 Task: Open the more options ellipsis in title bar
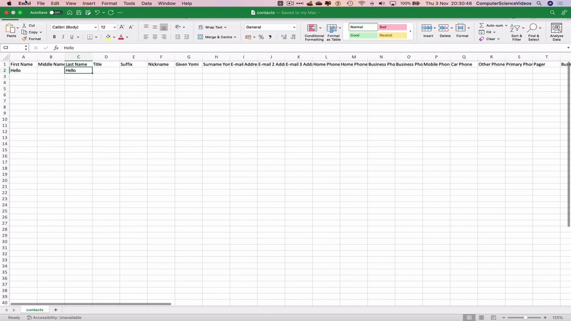tap(120, 12)
